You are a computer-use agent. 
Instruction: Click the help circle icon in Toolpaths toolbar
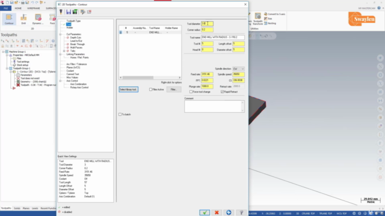coord(53,41)
